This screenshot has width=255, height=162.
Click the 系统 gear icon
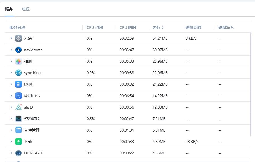coord(18,39)
